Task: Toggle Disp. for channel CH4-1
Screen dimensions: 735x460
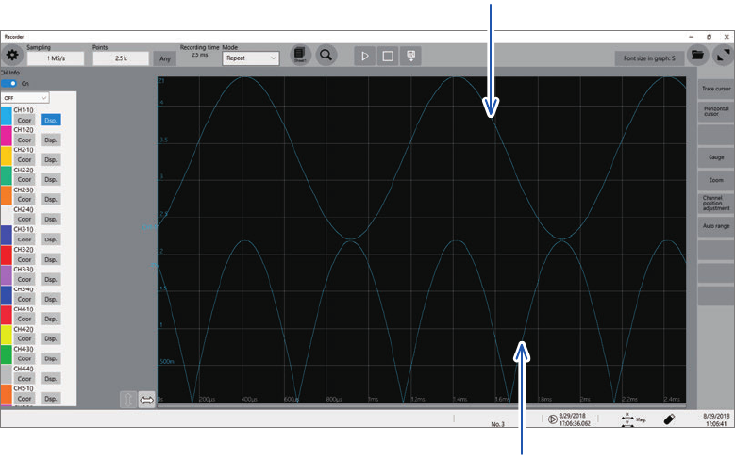Action: coord(51,319)
